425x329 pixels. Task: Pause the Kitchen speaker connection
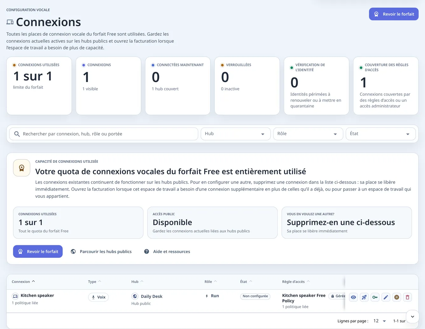tap(397, 297)
